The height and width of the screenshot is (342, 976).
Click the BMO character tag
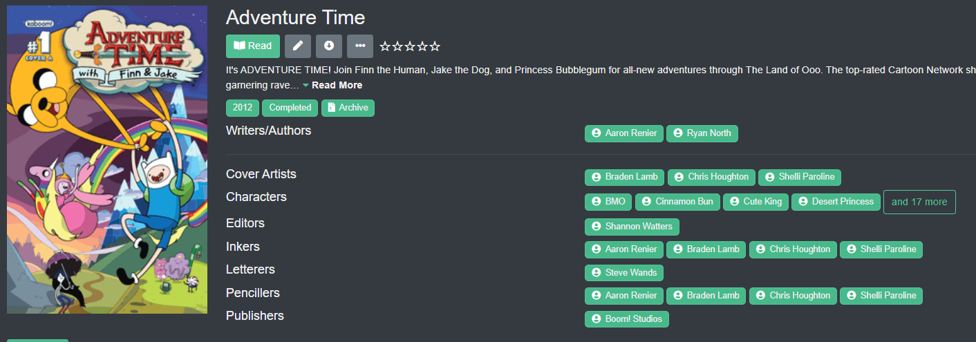(x=608, y=202)
